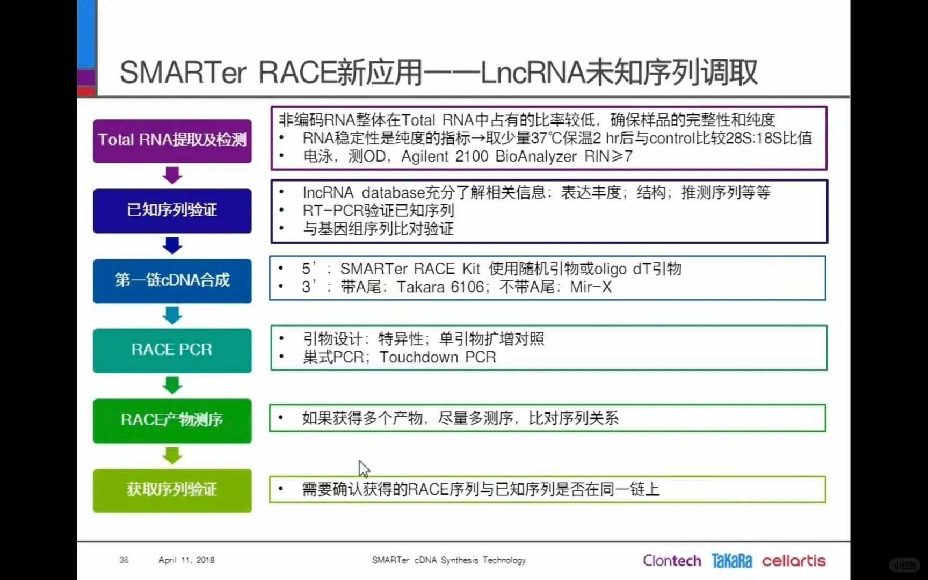928x580 pixels.
Task: Click the slide title SMARTer RACE新应用
Action: [438, 73]
